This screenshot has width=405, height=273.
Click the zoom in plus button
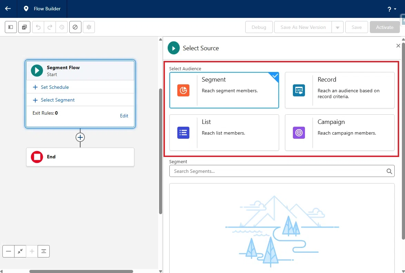[32, 251]
